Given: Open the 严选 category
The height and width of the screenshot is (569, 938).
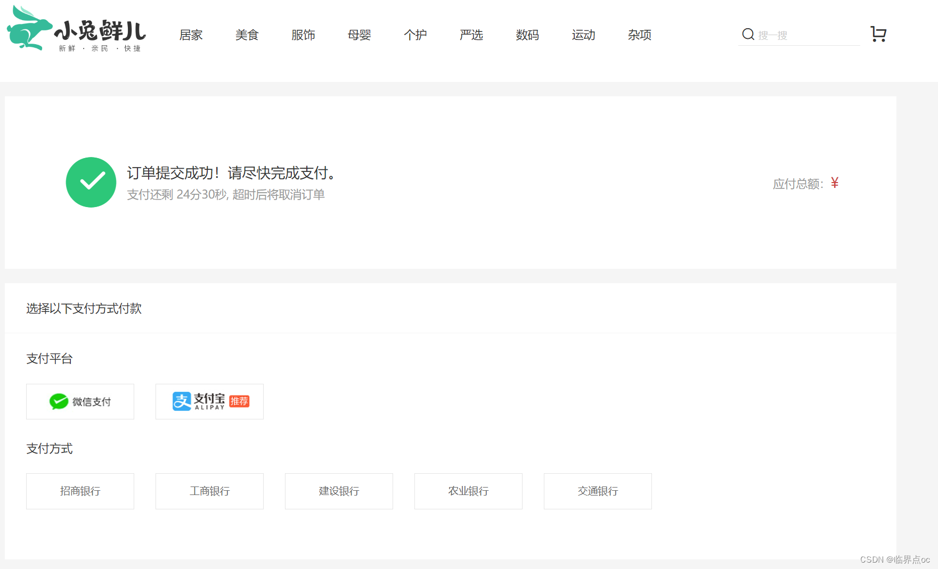Looking at the screenshot, I should click(471, 35).
